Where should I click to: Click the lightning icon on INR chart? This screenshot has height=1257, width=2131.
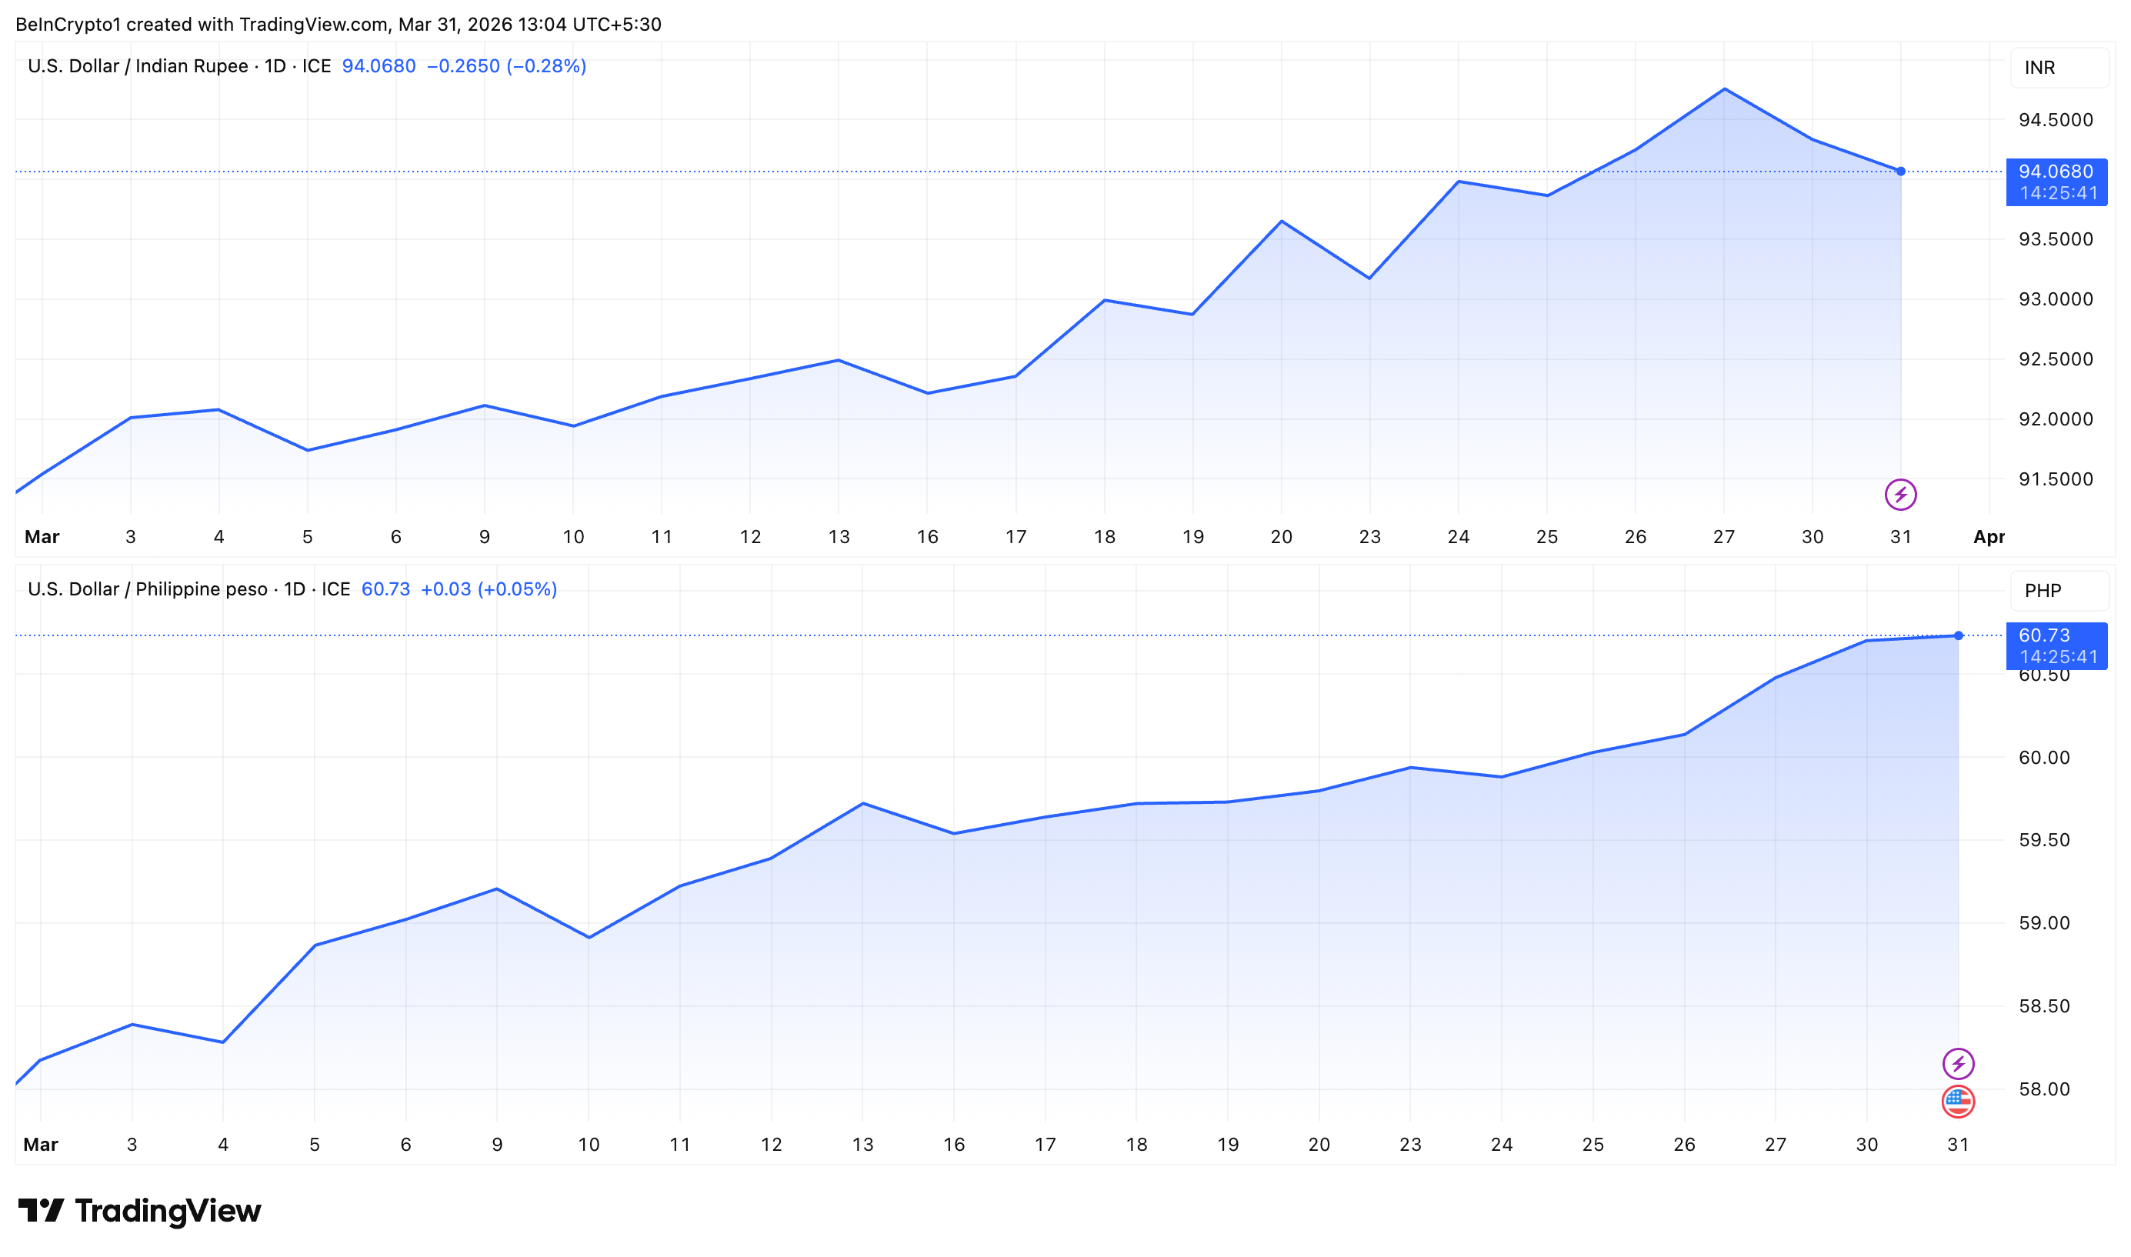click(x=1899, y=495)
